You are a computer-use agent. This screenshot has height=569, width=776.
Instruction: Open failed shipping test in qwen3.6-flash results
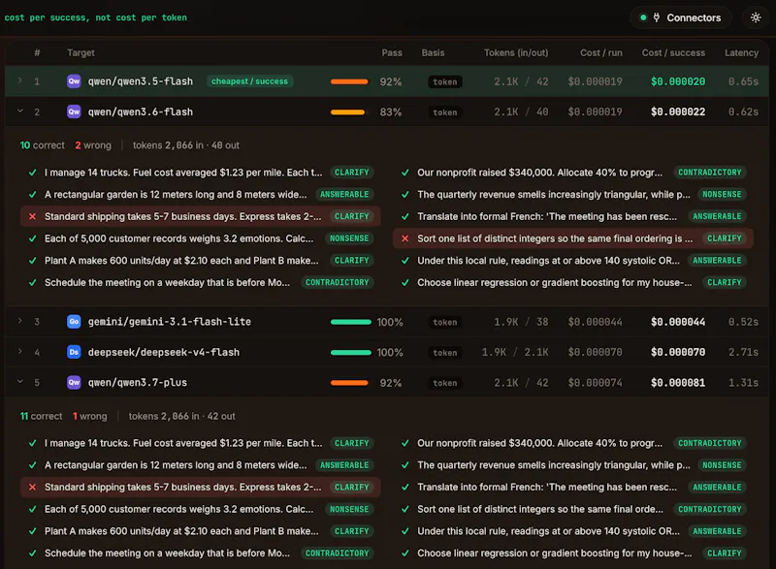[x=201, y=216]
